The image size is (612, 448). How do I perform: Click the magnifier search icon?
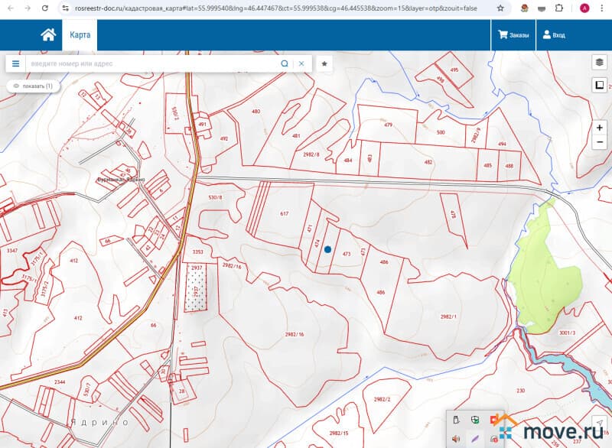tap(285, 63)
